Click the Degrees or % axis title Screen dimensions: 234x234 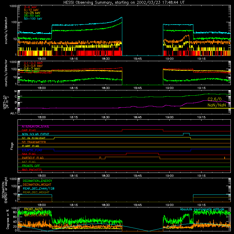(x=8, y=219)
